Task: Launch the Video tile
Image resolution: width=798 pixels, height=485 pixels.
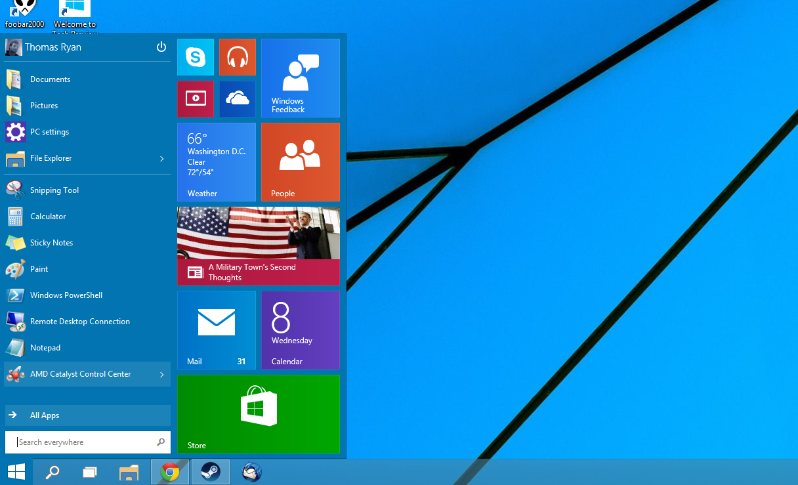Action: coord(196,99)
